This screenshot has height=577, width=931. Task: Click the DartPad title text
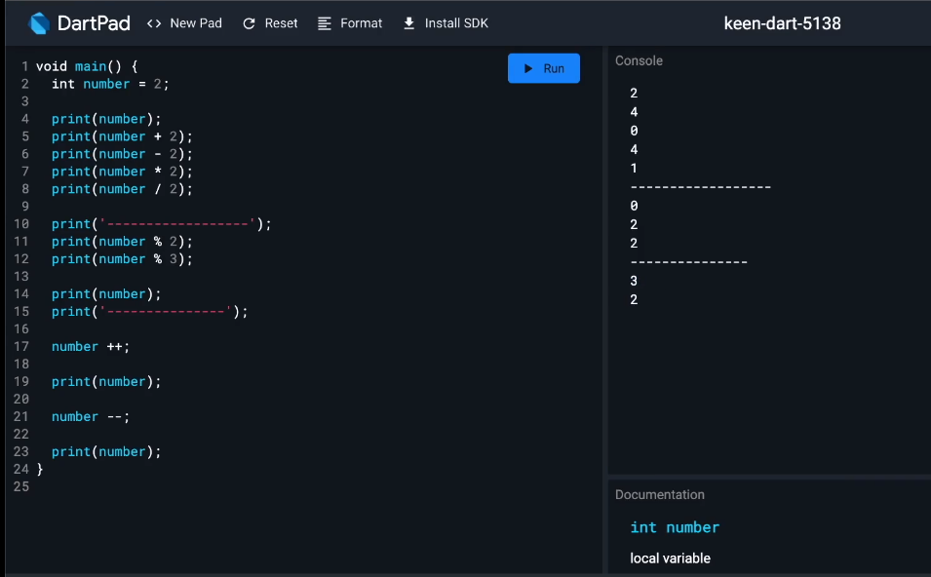tap(94, 23)
